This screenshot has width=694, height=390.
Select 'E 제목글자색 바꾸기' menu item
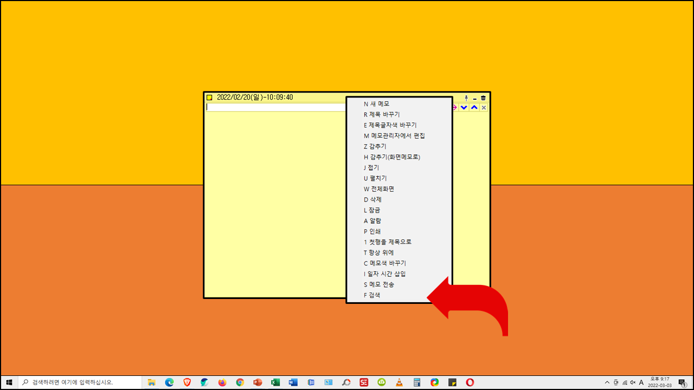pyautogui.click(x=399, y=125)
